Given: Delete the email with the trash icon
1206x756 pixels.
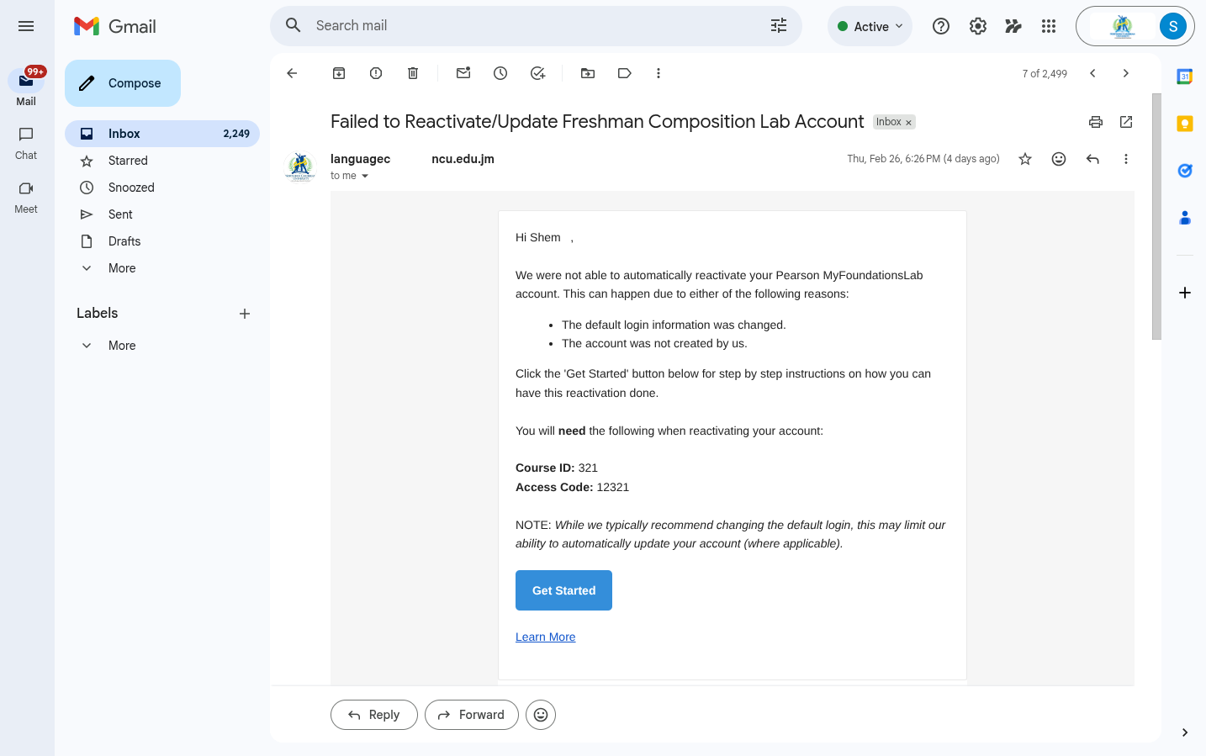Looking at the screenshot, I should 412,73.
